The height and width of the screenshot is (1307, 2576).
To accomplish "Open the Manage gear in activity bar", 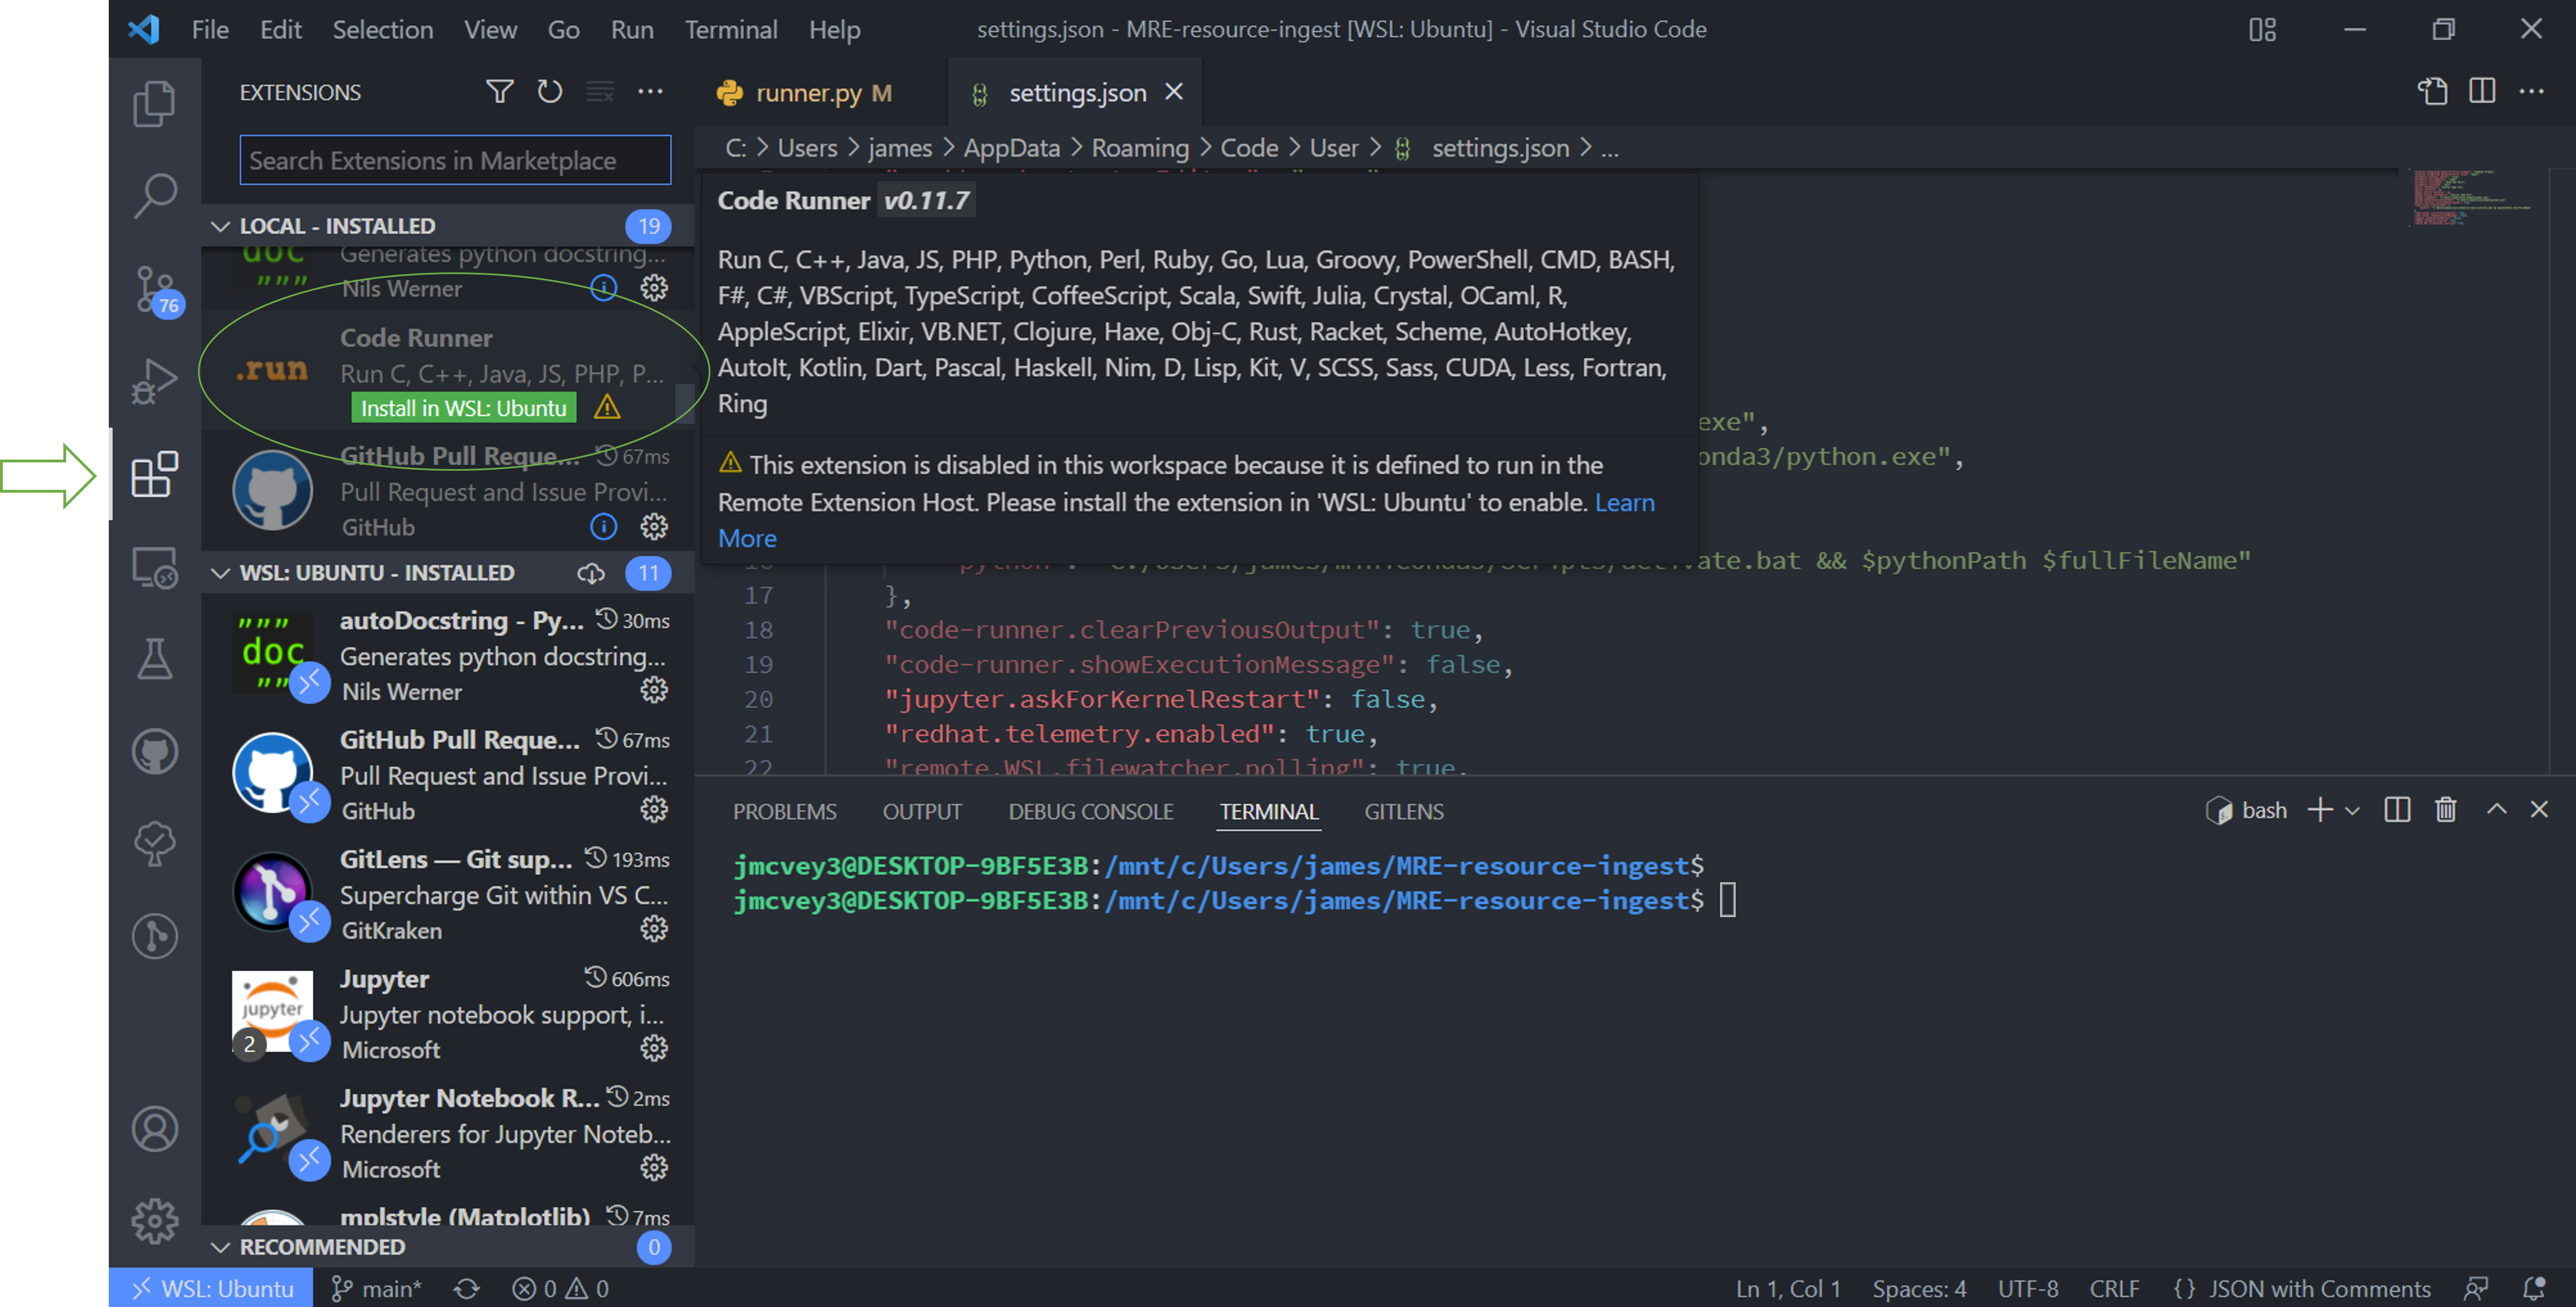I will pyautogui.click(x=154, y=1221).
